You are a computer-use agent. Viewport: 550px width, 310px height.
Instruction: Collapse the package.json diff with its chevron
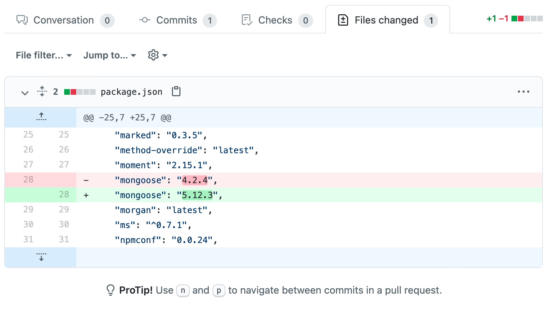point(25,93)
